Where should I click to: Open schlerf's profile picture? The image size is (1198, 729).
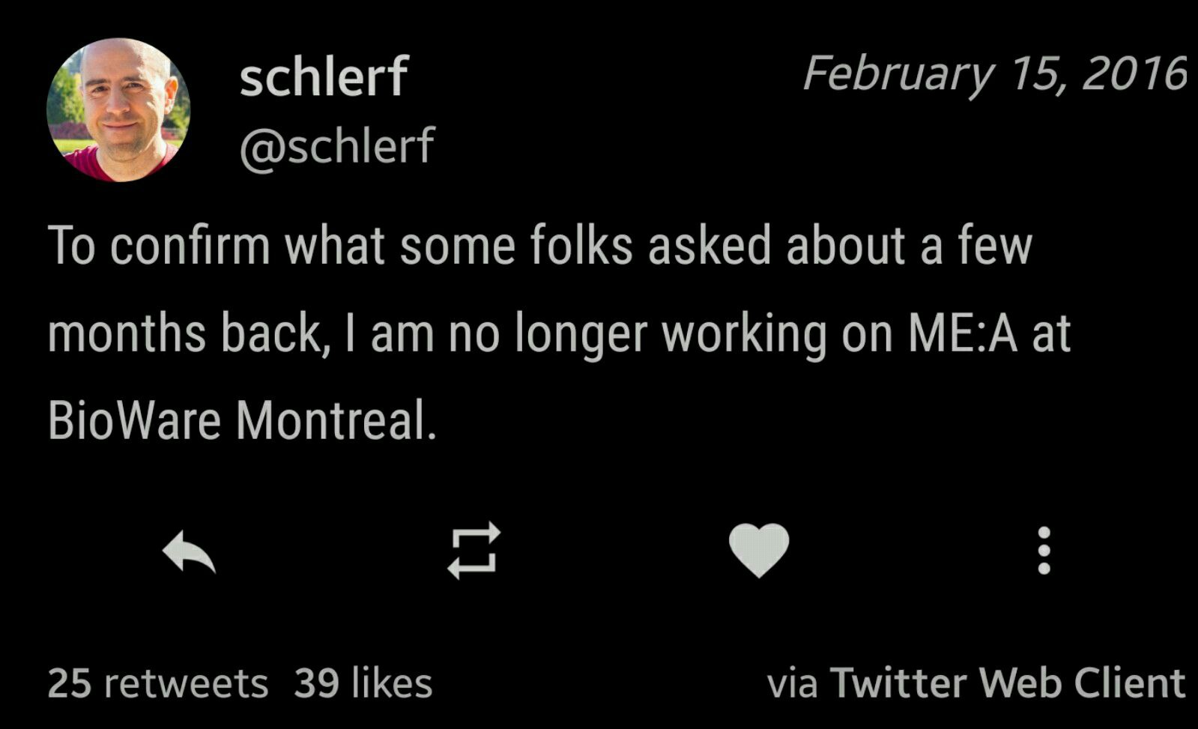click(118, 110)
